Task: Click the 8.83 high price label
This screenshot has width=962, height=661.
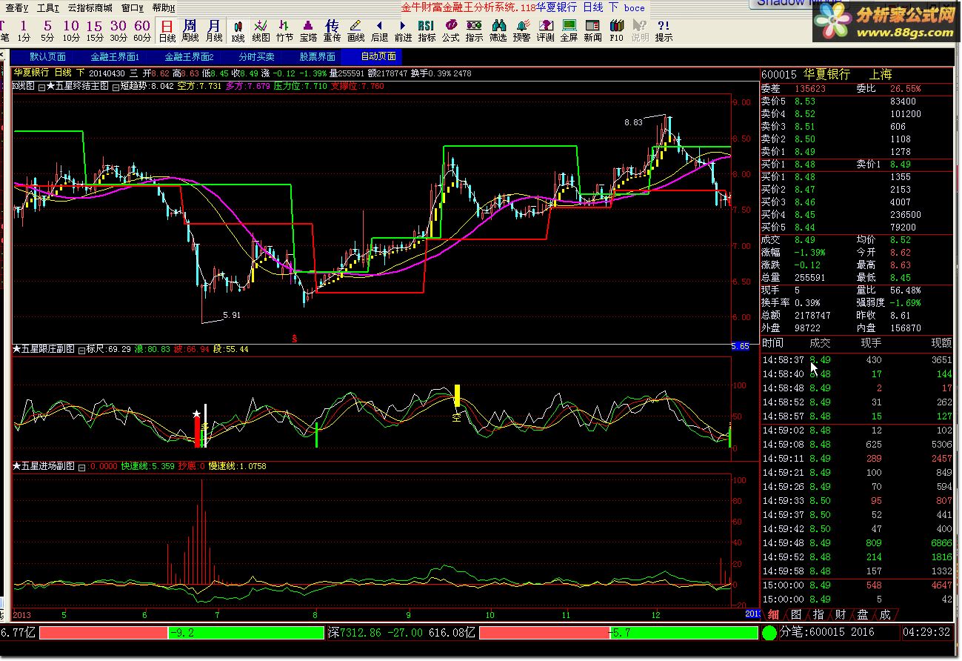Action: (x=633, y=122)
